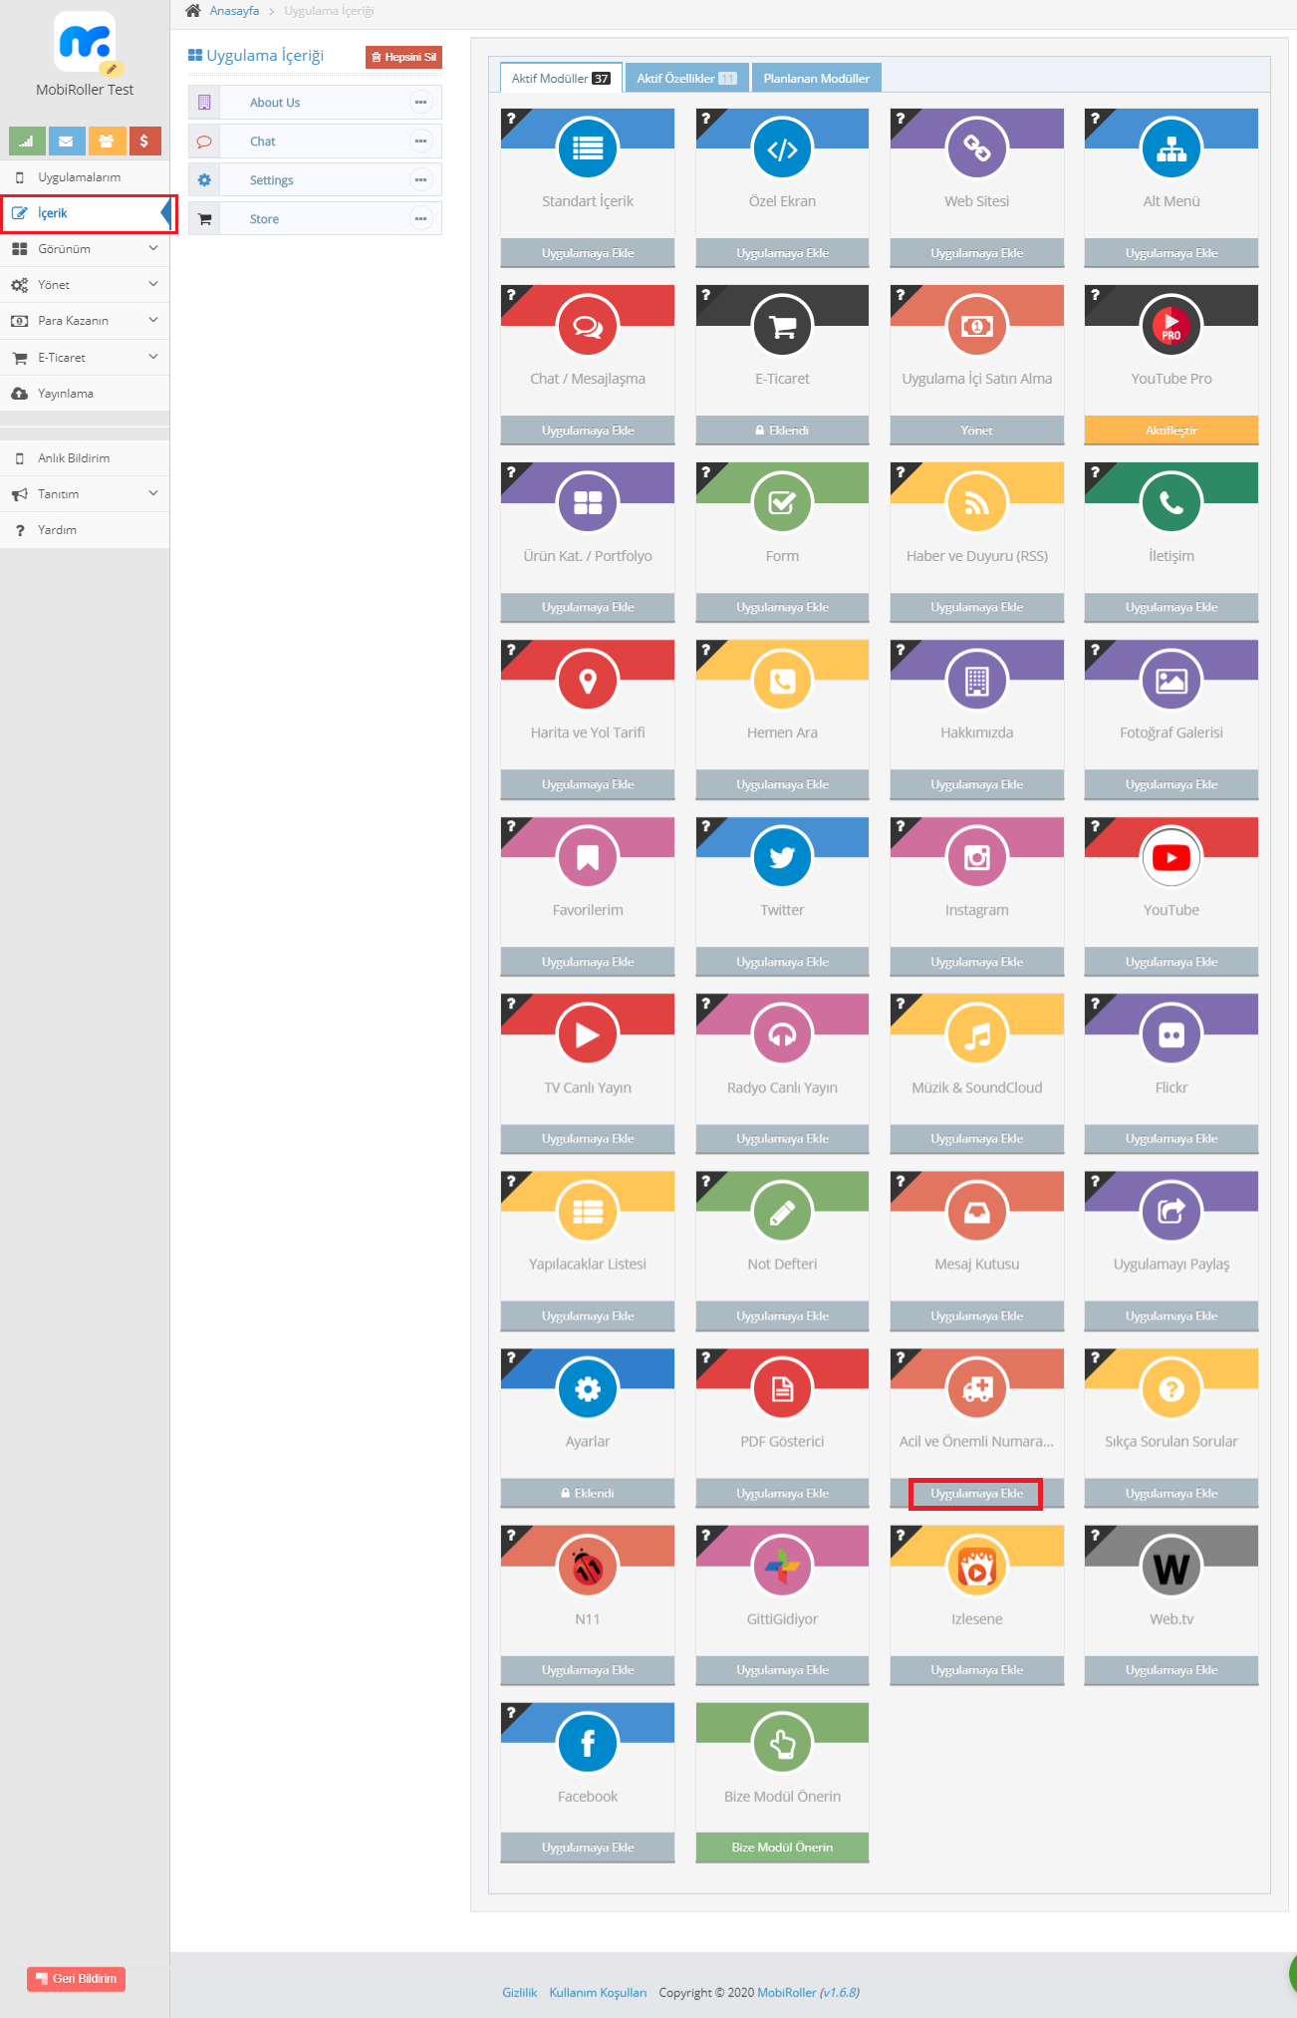Click the red dollar icon in sidebar
This screenshot has width=1297, height=2018.
pos(144,142)
